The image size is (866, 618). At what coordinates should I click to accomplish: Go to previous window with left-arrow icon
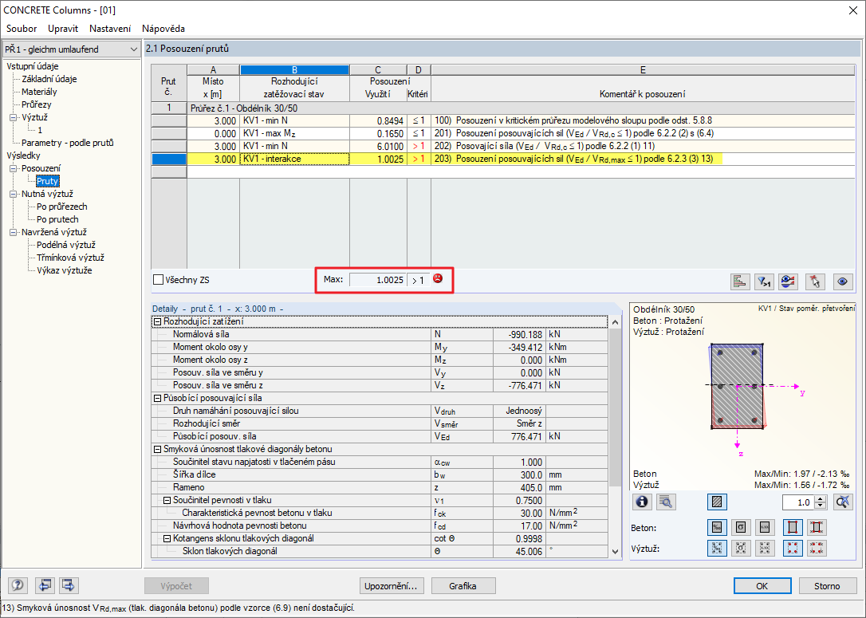(x=44, y=585)
